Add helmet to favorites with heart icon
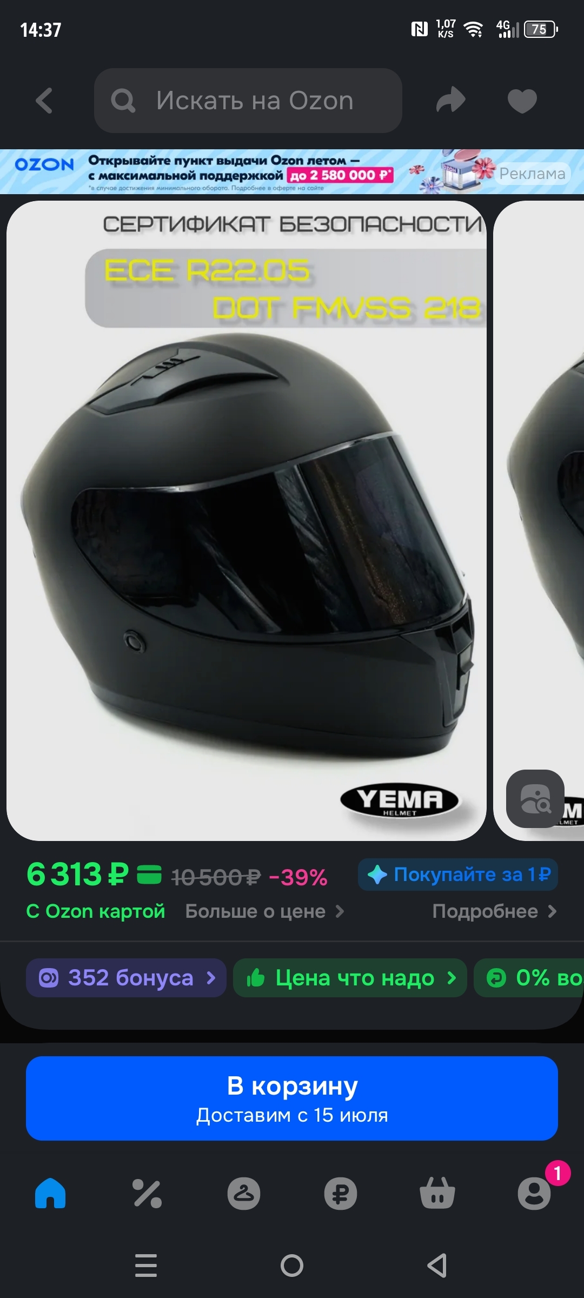 coord(522,101)
